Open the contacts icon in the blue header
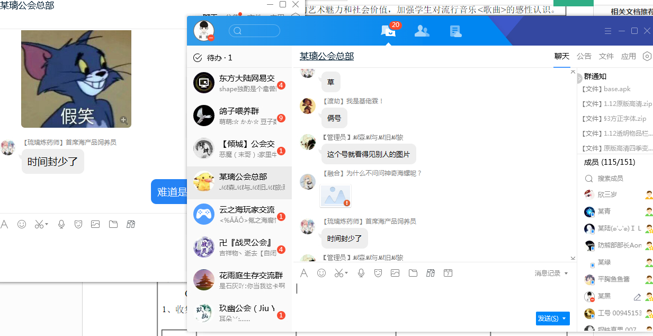The image size is (653, 336). (422, 31)
